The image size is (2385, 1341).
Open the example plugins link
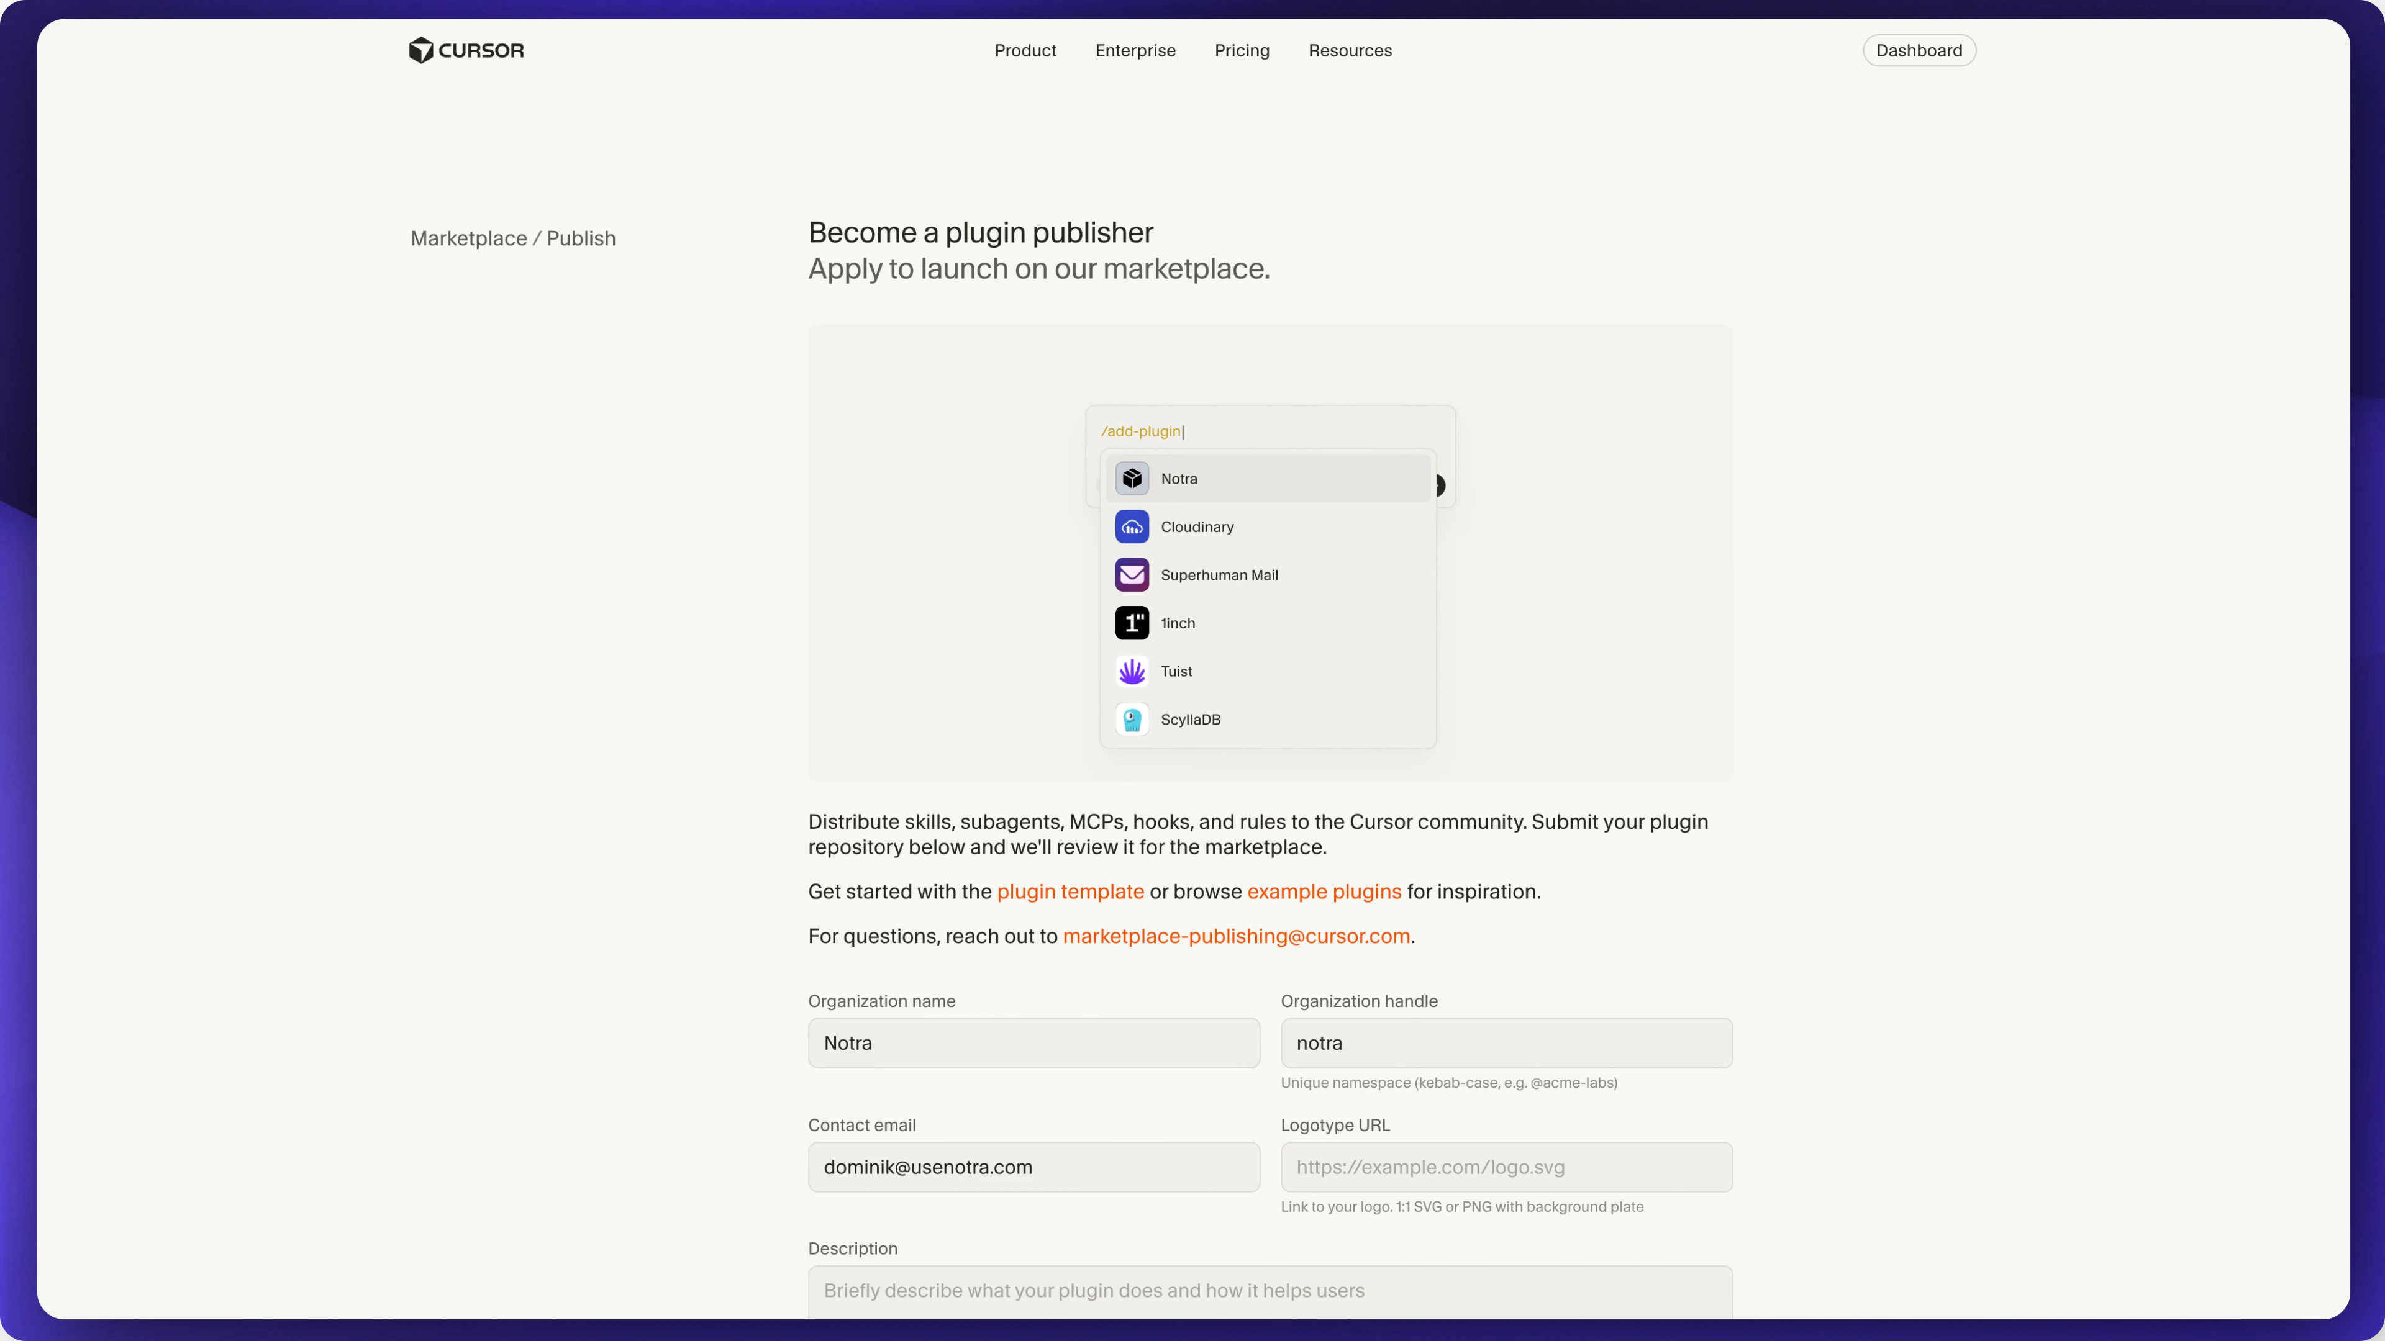[x=1324, y=892]
